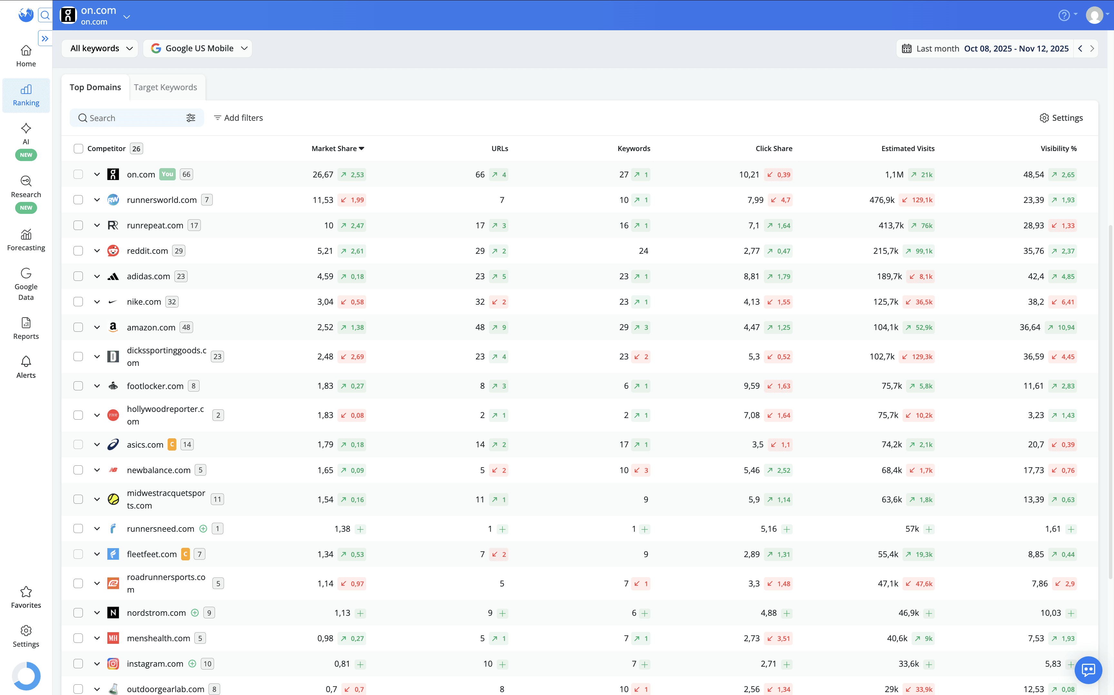Check the on.com row checkbox
This screenshot has height=695, width=1114.
pyautogui.click(x=78, y=174)
